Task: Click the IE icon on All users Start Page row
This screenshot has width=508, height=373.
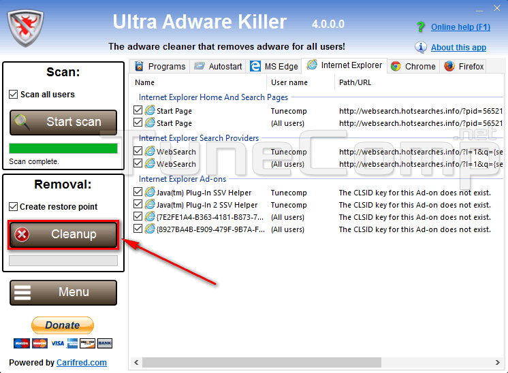Action: (150, 123)
